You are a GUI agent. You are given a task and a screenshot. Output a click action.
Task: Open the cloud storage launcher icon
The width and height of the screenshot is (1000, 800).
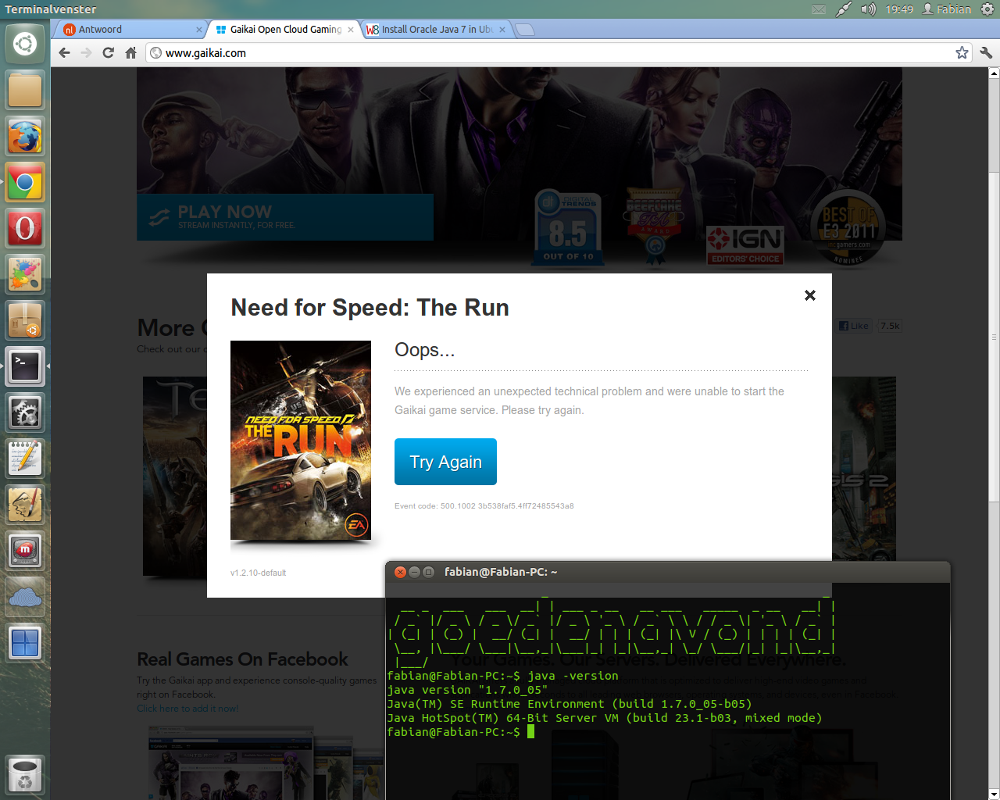coord(25,598)
